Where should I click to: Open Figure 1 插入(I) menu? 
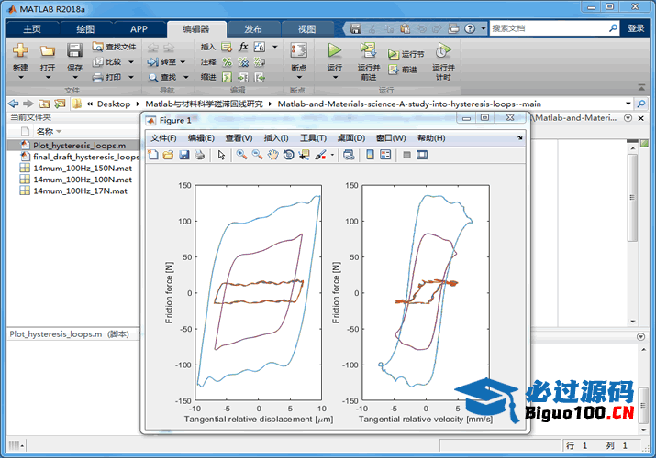coord(276,137)
